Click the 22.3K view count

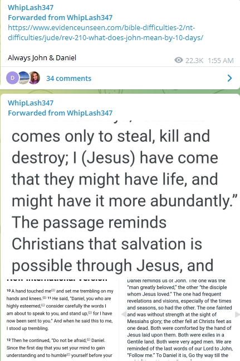(194, 60)
